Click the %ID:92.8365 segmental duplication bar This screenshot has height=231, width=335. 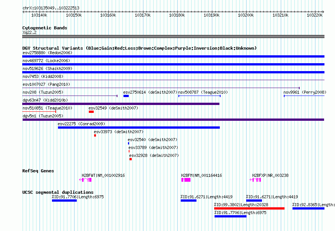coord(308,208)
